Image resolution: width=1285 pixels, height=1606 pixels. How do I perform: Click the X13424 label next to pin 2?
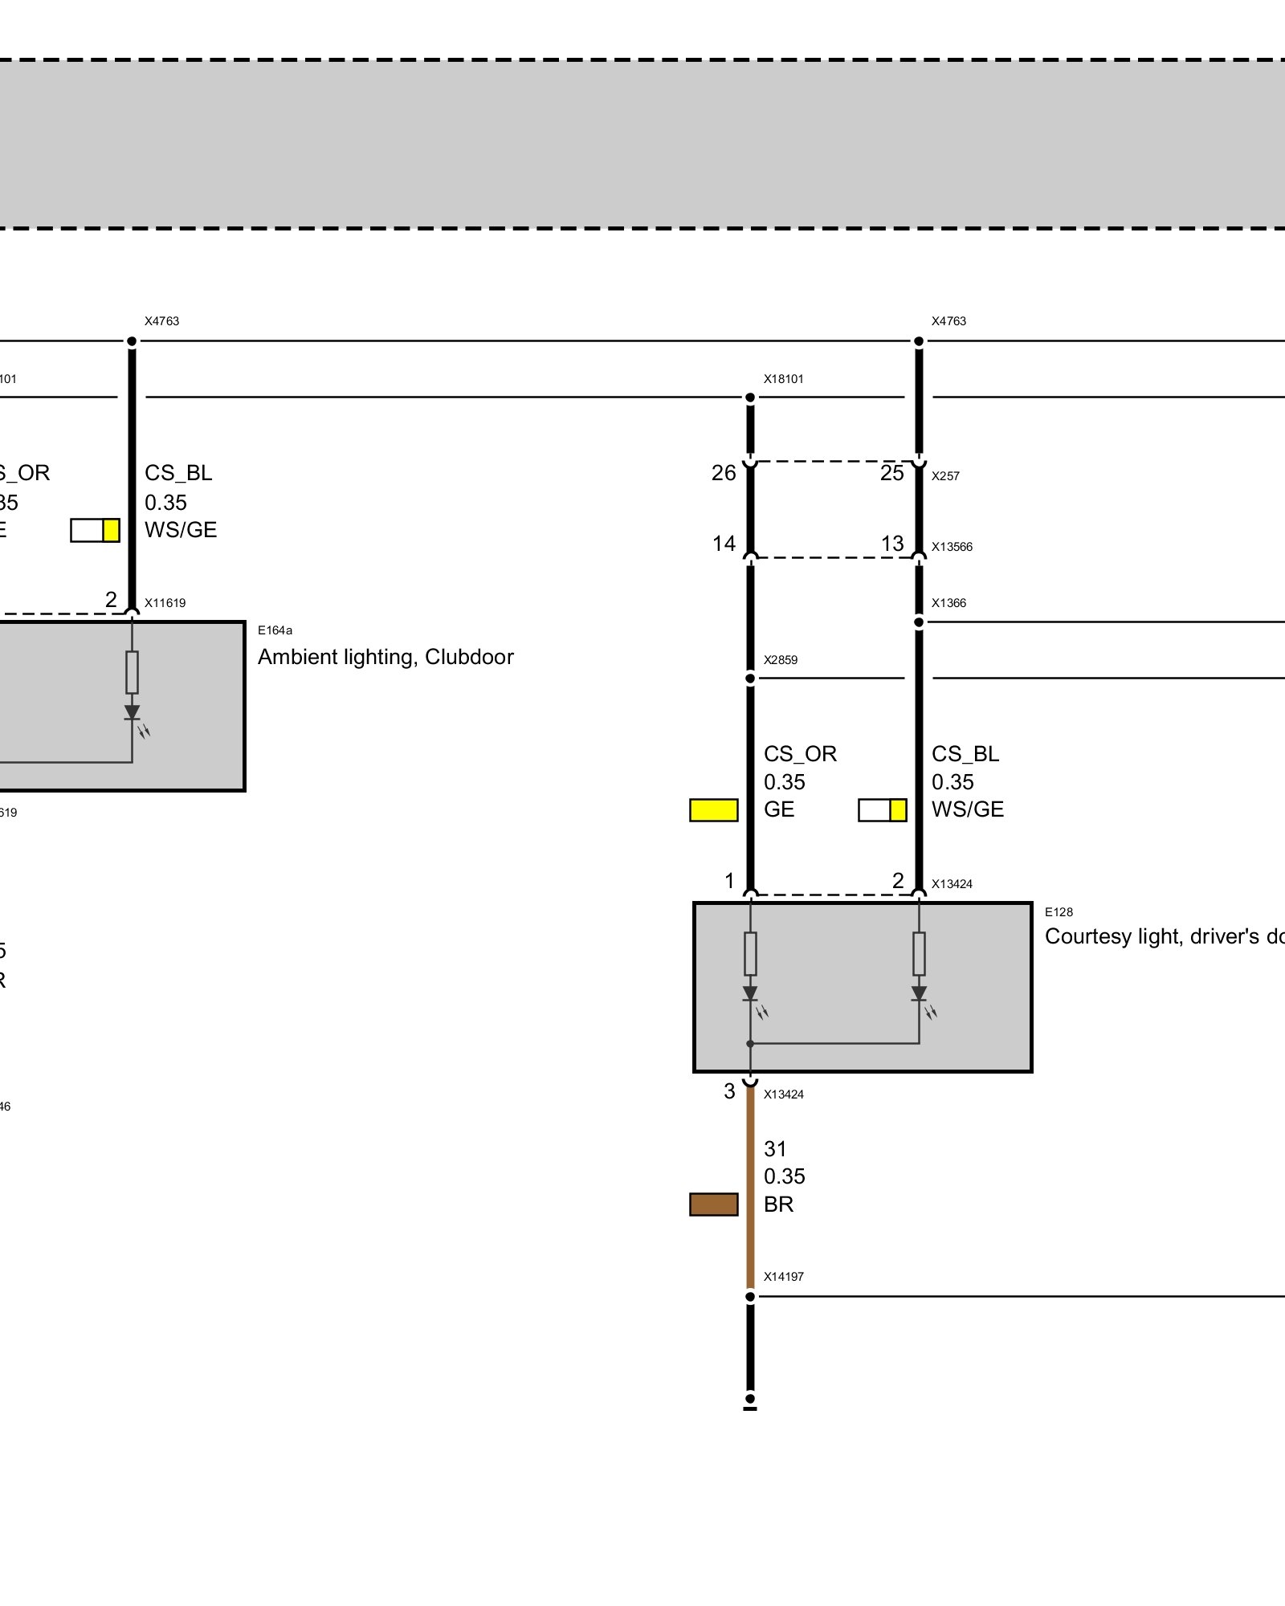952,884
